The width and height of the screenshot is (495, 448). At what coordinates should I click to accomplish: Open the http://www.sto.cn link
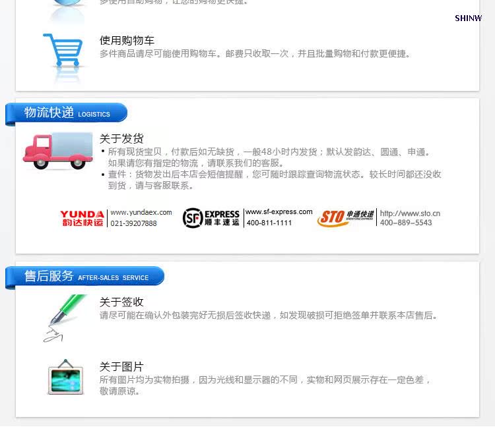410,213
